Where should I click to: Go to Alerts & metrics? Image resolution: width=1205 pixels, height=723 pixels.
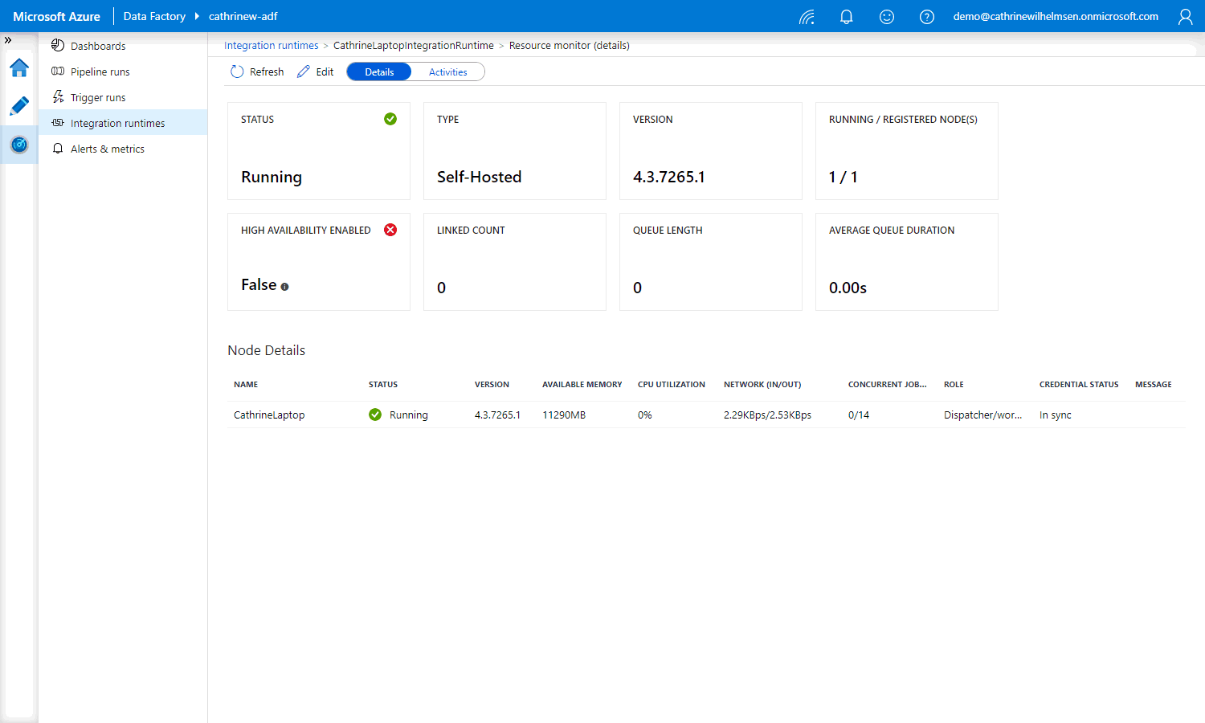click(x=107, y=149)
